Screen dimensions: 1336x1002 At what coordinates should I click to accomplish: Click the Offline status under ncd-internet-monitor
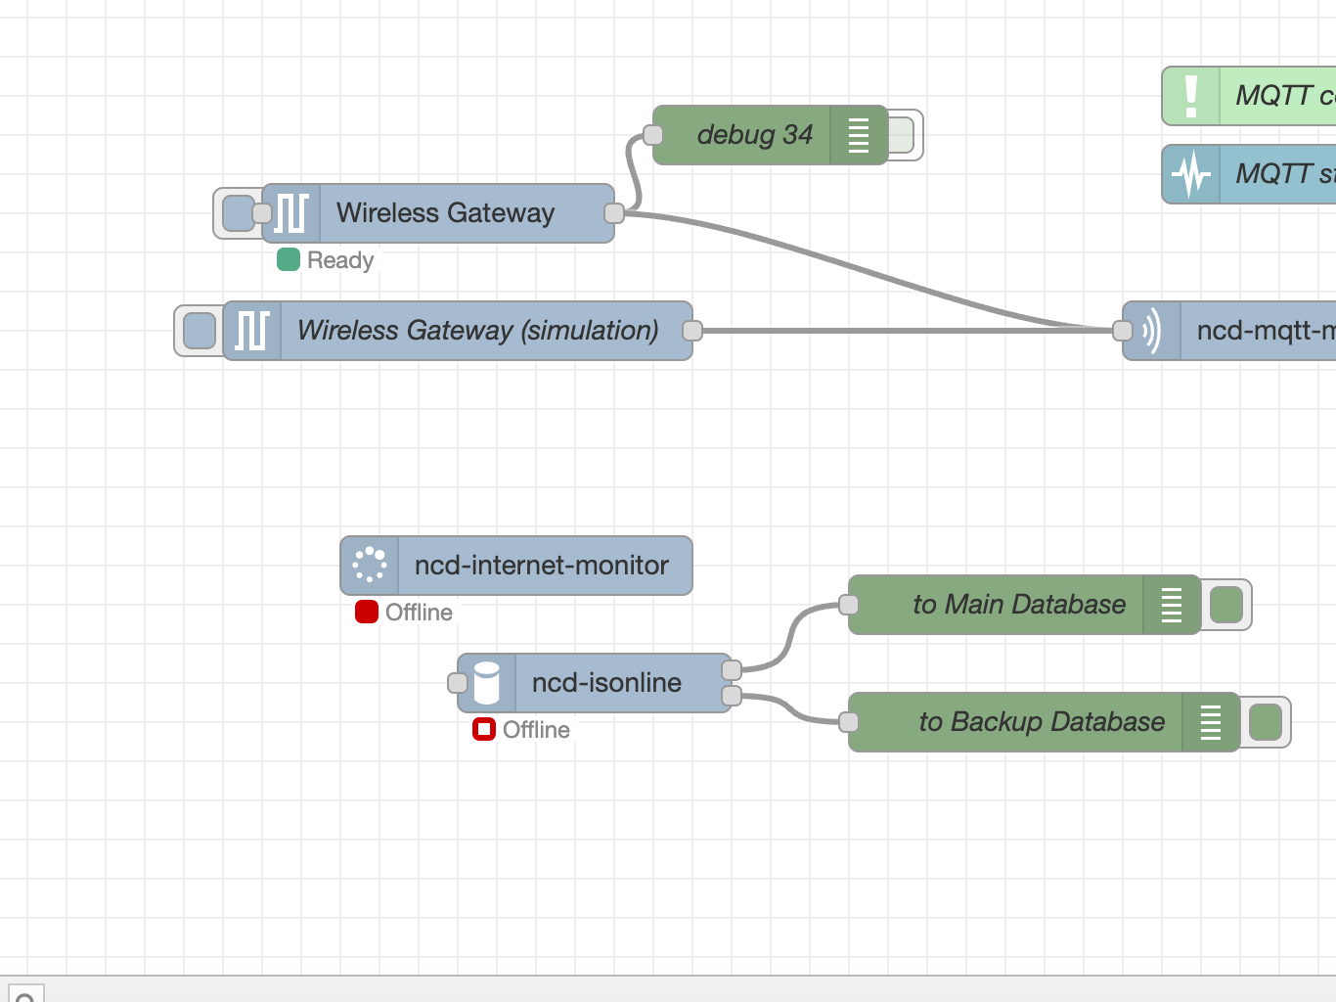coord(403,613)
